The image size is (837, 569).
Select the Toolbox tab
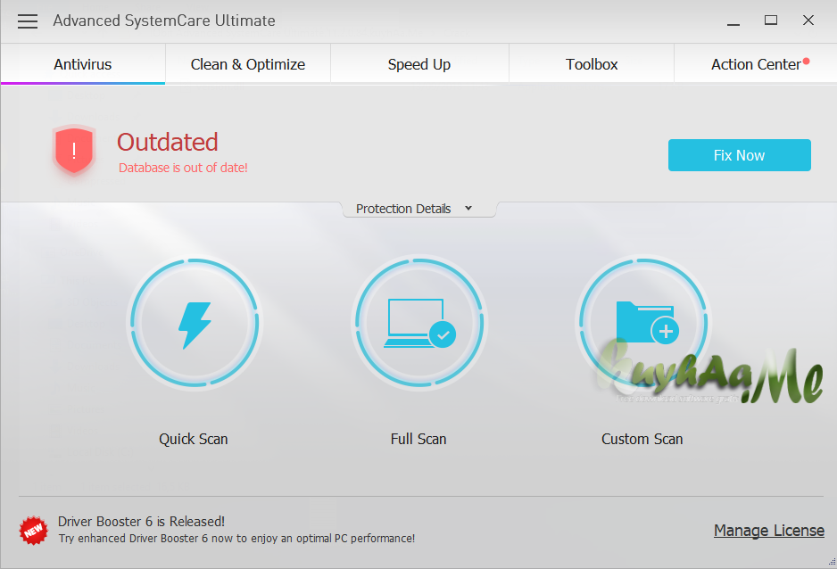click(x=592, y=64)
